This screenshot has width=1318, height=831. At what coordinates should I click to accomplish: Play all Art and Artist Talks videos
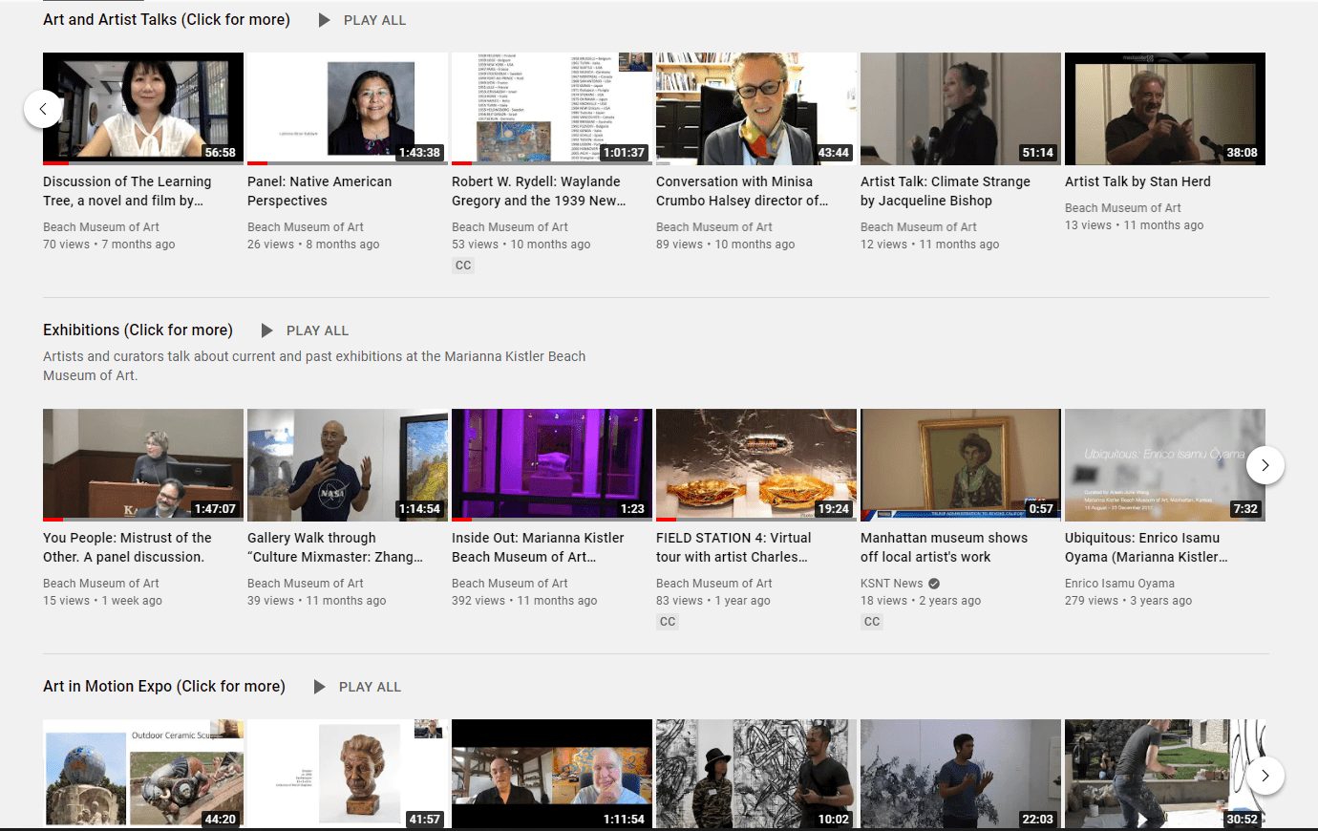[x=363, y=20]
